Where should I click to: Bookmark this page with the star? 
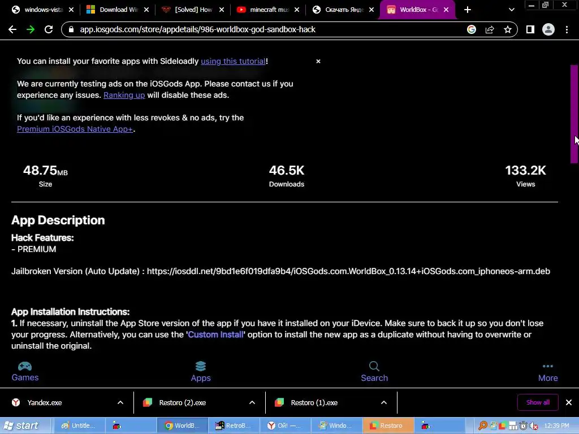point(508,29)
